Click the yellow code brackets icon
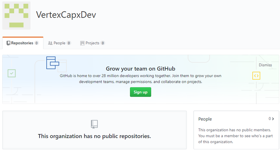 [256, 76]
